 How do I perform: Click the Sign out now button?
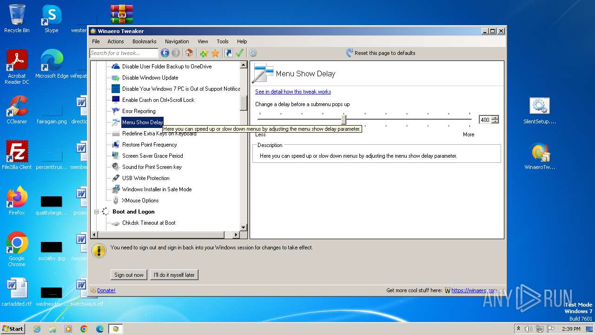[129, 275]
